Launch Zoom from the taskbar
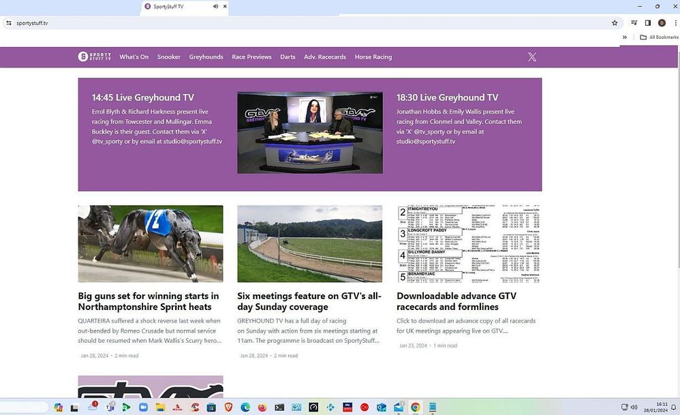The image size is (680, 415). coord(143,408)
